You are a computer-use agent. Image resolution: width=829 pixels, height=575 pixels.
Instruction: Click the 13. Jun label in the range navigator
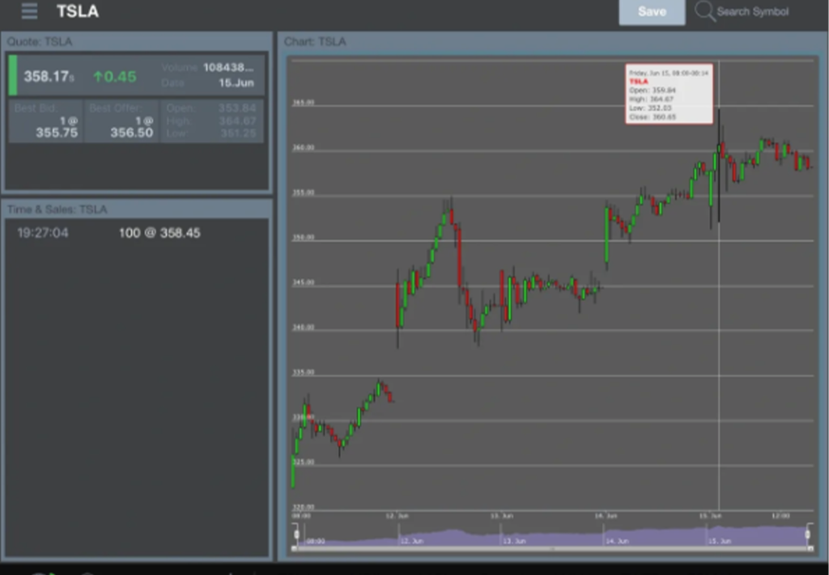[514, 541]
